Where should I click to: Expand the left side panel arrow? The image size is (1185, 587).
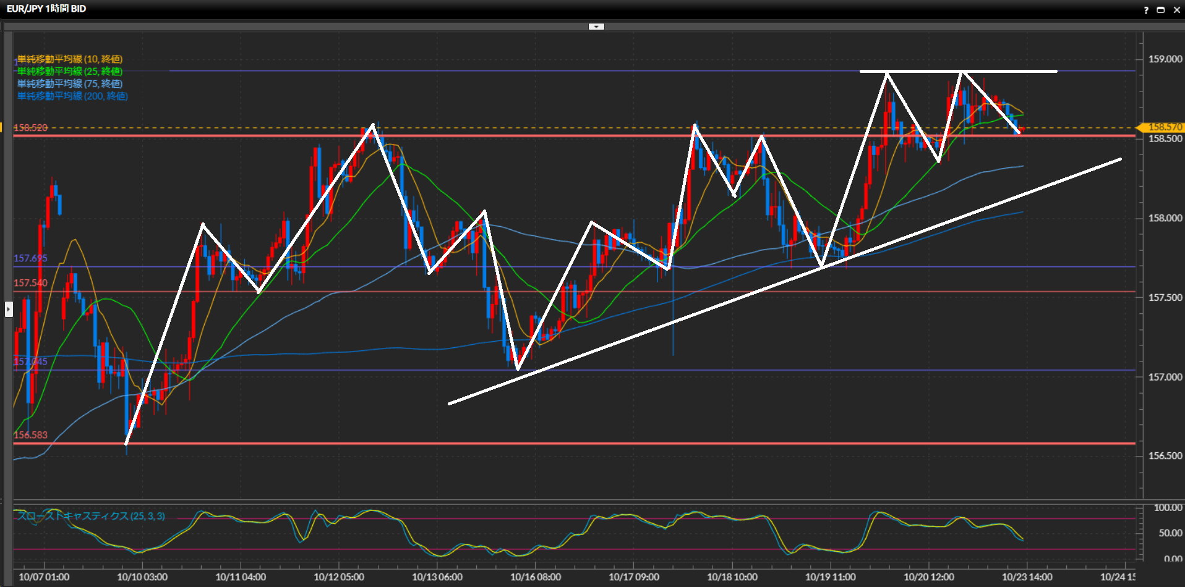9,309
